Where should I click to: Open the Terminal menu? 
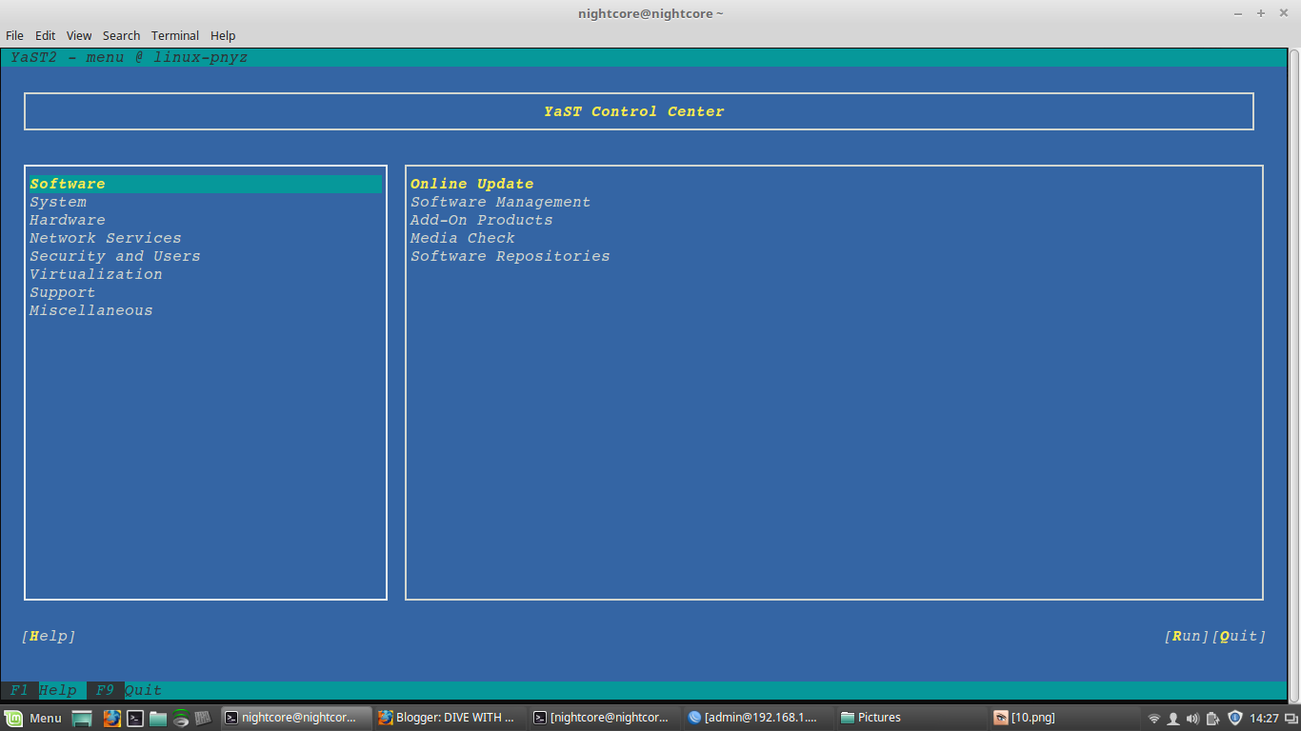tap(175, 35)
